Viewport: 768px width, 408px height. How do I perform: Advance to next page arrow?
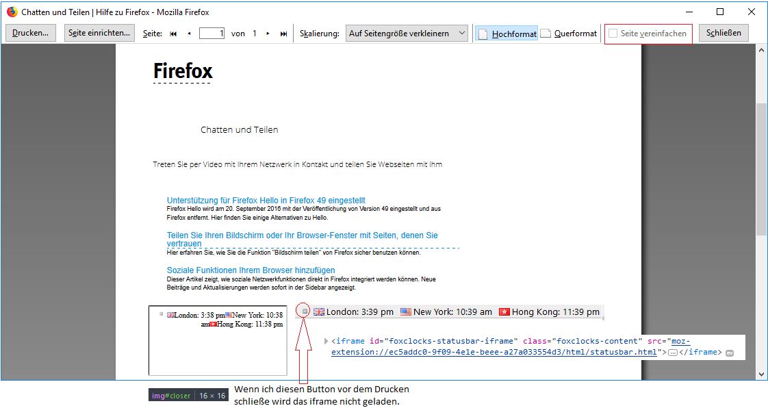point(268,34)
